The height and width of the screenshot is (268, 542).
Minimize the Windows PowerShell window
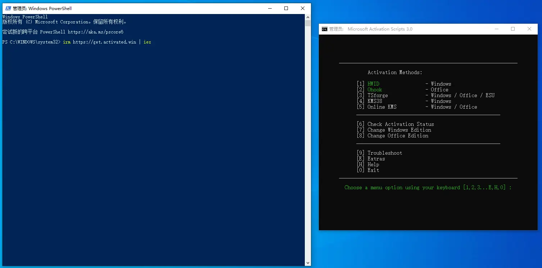[270, 8]
